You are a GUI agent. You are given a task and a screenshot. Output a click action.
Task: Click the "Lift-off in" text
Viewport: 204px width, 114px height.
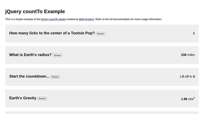(186, 77)
